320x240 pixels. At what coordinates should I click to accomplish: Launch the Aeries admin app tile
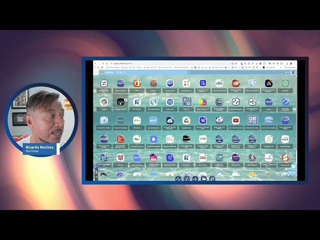click(120, 83)
